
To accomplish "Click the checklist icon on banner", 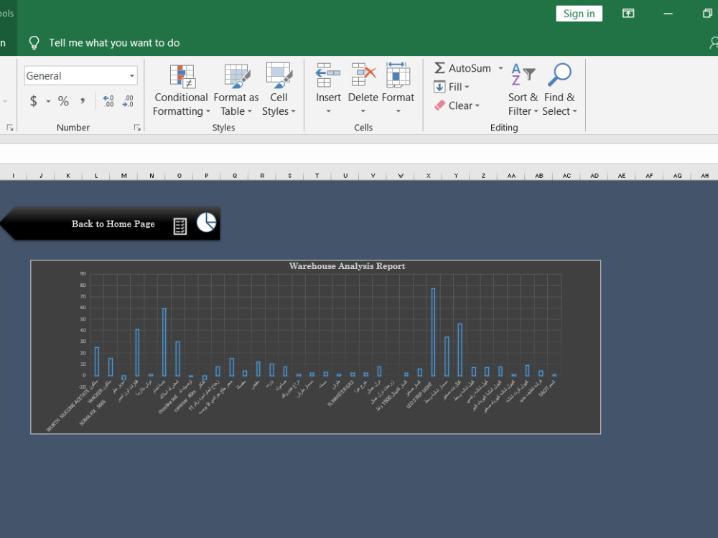I will pyautogui.click(x=180, y=226).
